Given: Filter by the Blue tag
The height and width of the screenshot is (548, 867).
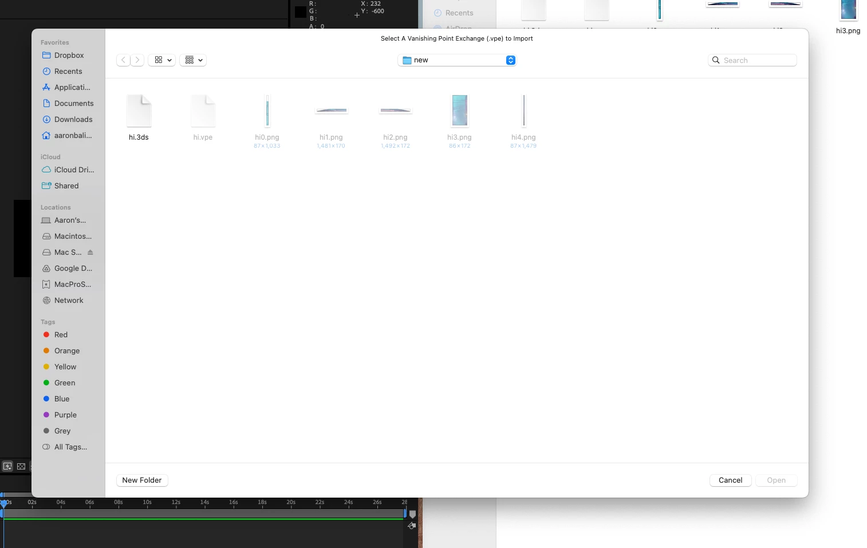Looking at the screenshot, I should pyautogui.click(x=56, y=399).
